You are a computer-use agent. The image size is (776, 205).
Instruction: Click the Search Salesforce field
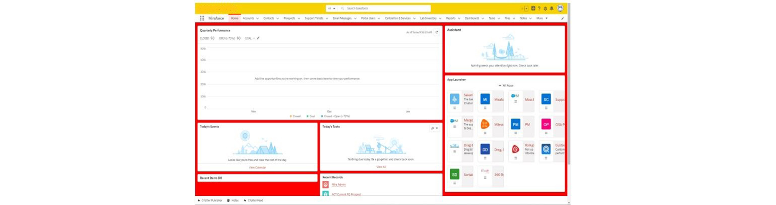click(x=384, y=9)
